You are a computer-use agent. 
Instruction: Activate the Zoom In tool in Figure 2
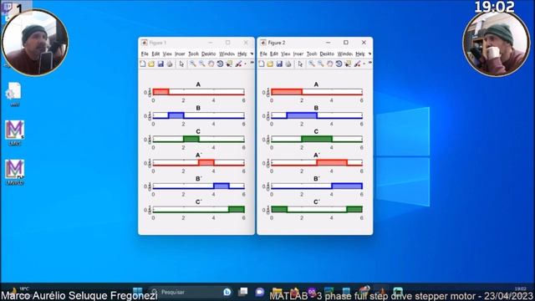(x=312, y=64)
